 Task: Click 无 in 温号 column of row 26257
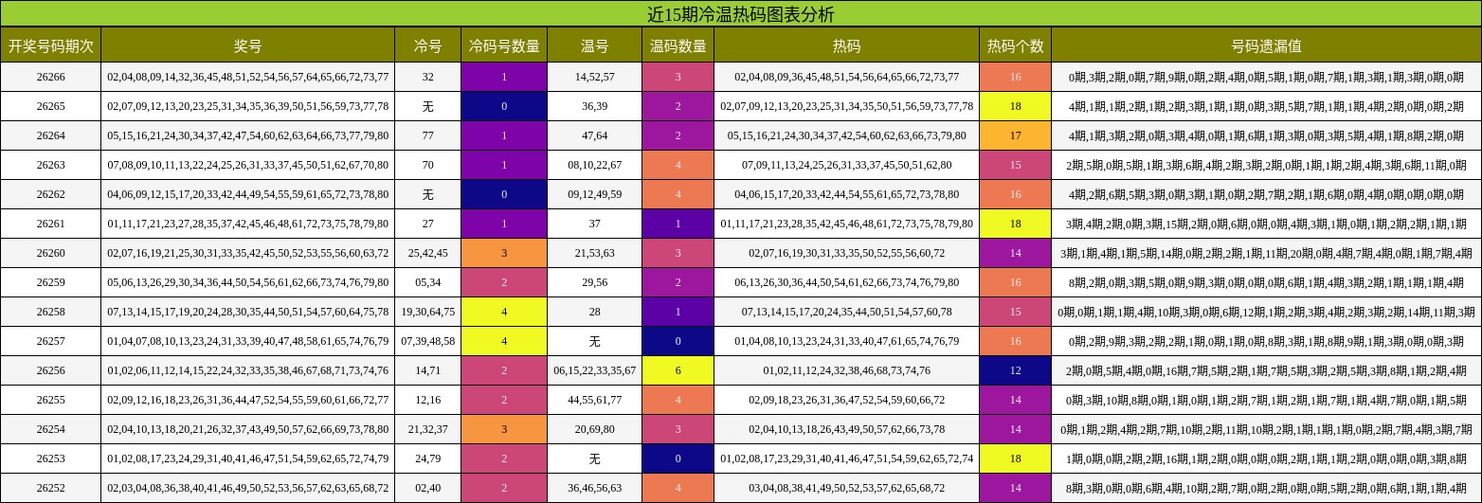pyautogui.click(x=595, y=341)
